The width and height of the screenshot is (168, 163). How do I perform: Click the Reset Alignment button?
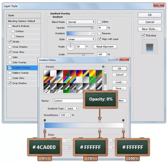[105, 46]
